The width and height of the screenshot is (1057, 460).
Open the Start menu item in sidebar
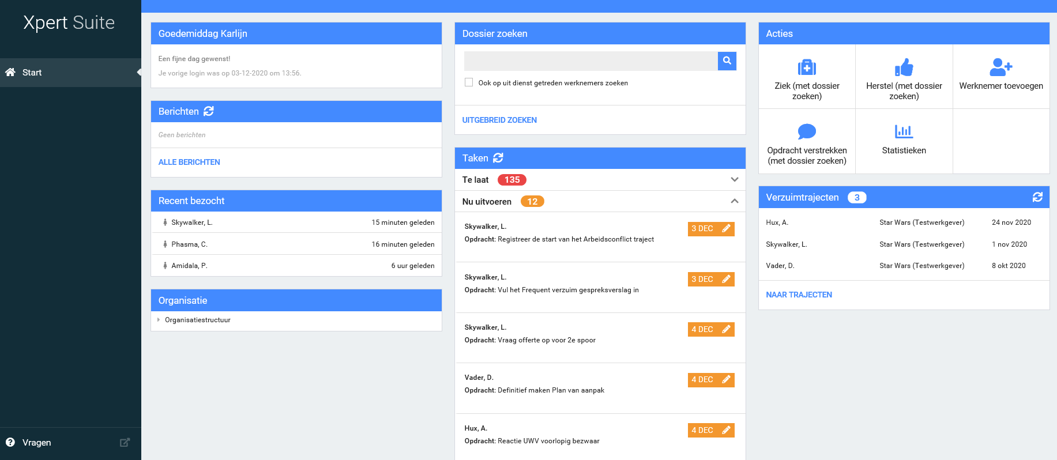tap(32, 73)
